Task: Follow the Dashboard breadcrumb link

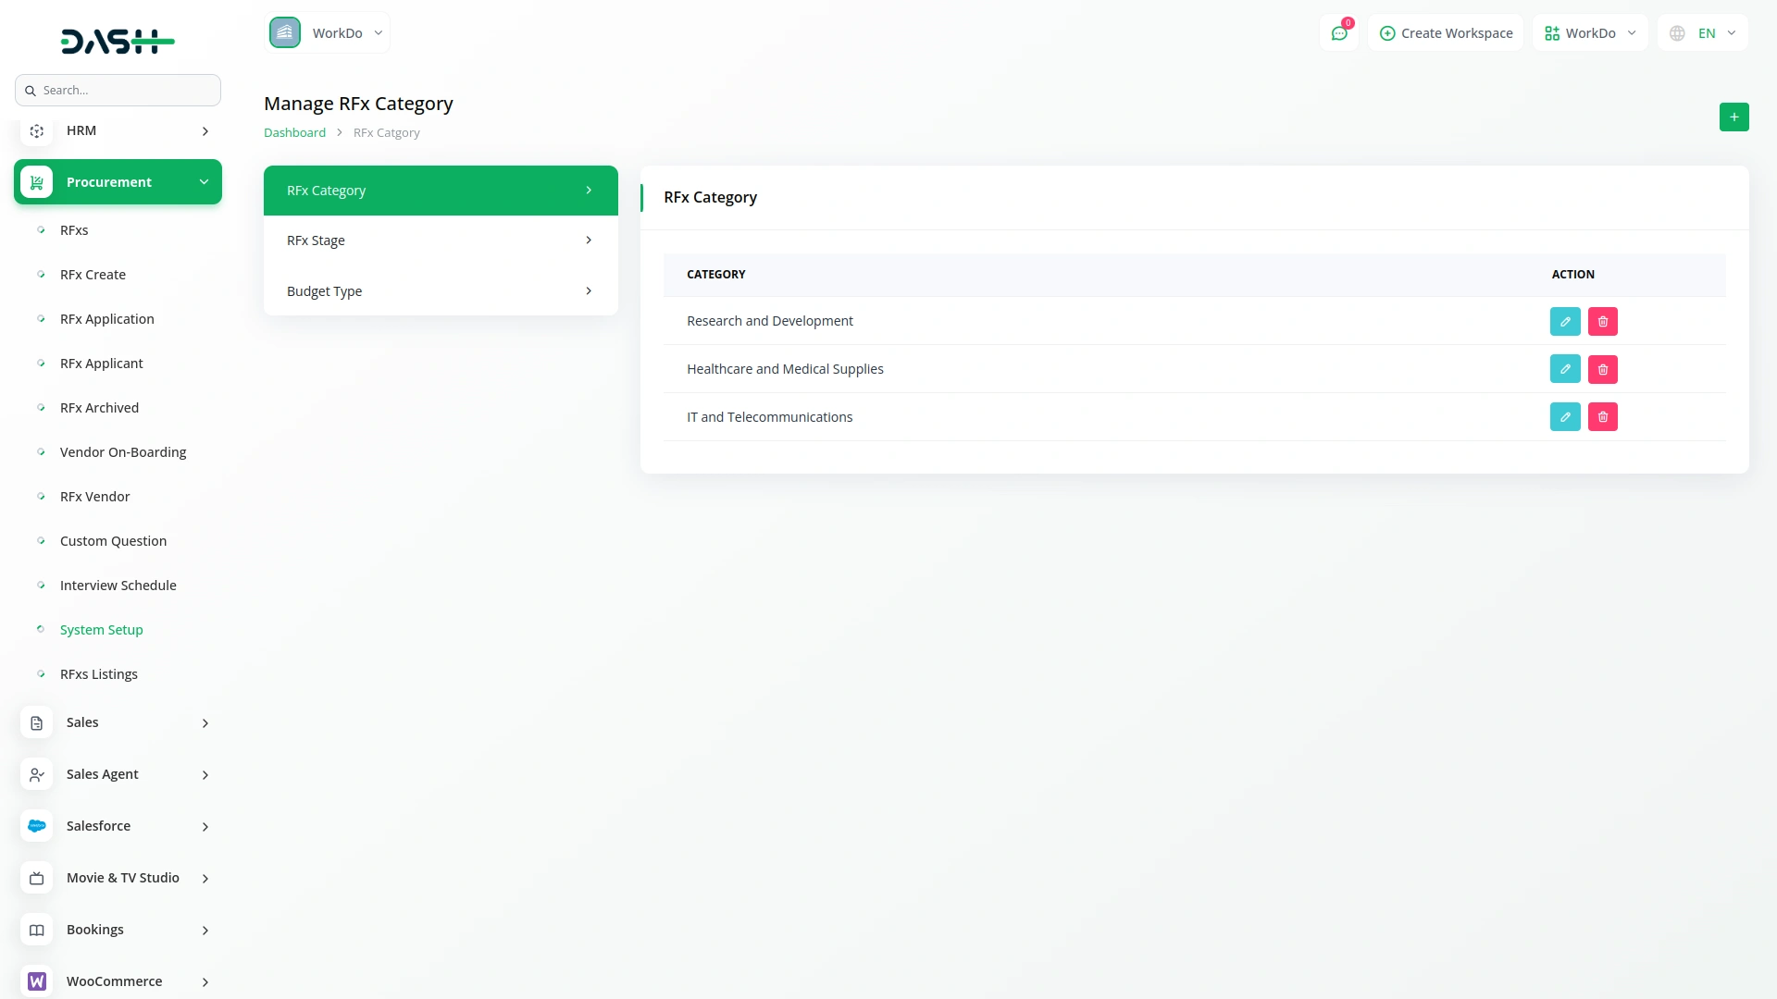Action: [294, 132]
